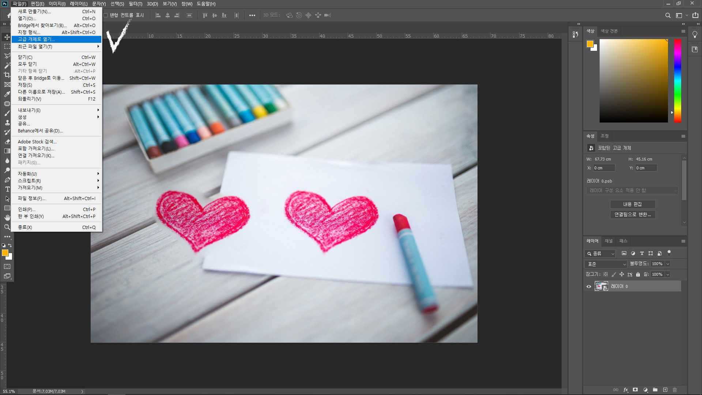Screen dimensions: 702x395
Task: Select the Polygonal Lasso tool
Action: (x=7, y=56)
